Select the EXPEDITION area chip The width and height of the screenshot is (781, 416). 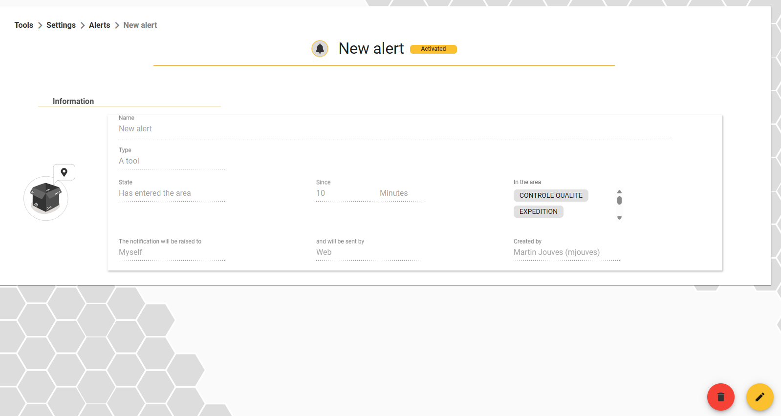538,211
